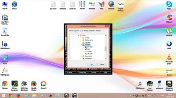Open Control Panel desktop icon

click(x=5, y=59)
